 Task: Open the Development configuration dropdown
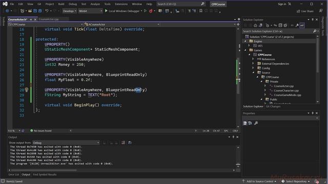coord(70,11)
